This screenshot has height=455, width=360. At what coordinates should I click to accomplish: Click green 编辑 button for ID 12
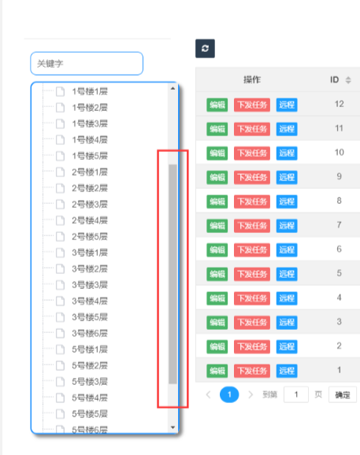(217, 105)
